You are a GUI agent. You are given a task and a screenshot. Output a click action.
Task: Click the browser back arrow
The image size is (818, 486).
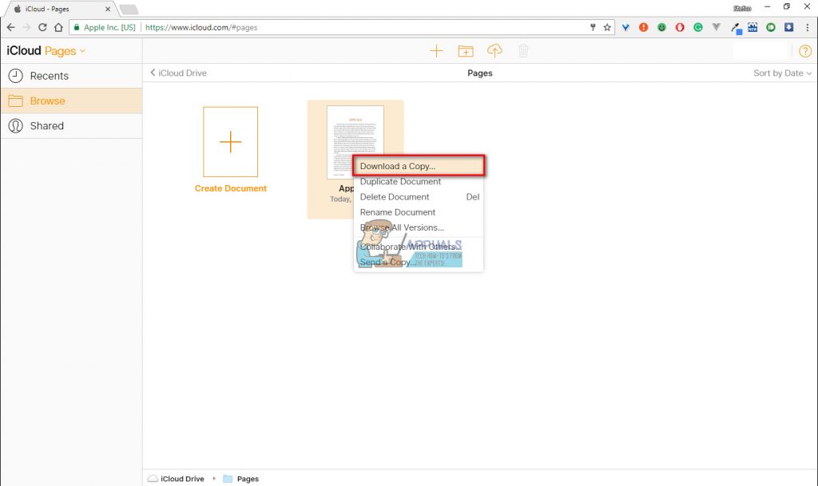tap(11, 27)
